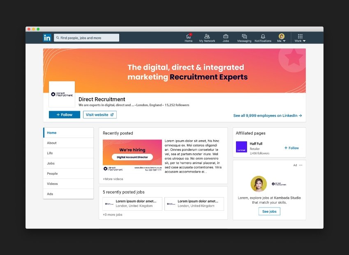
Task: Click the Direct Recruitment page title
Action: [x=102, y=99]
